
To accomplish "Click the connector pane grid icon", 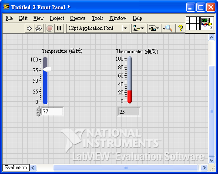I will pos(193,23).
